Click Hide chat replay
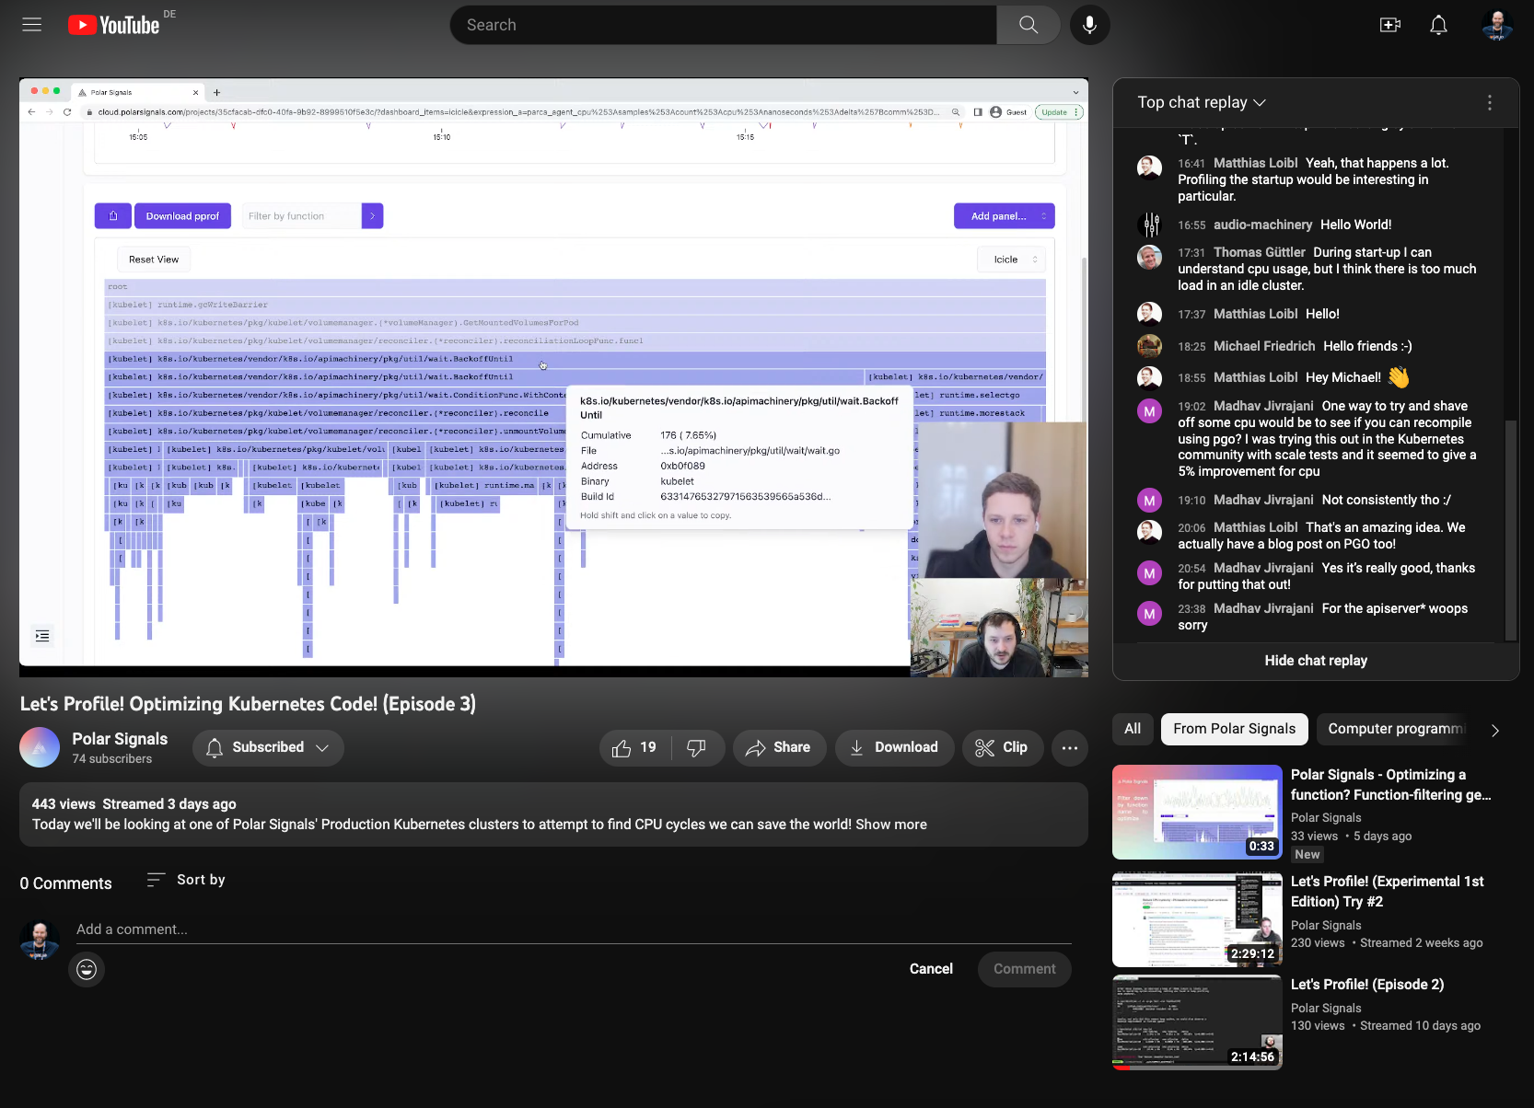Image resolution: width=1534 pixels, height=1108 pixels. (x=1316, y=661)
